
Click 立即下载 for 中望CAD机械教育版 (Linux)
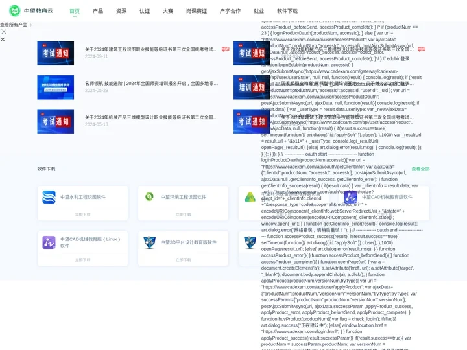point(83,260)
